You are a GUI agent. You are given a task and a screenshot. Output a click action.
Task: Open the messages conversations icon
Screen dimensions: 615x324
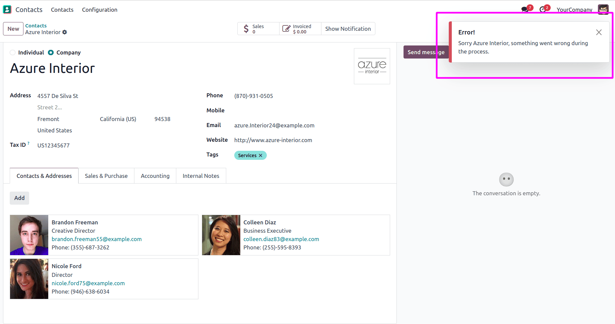[525, 9]
